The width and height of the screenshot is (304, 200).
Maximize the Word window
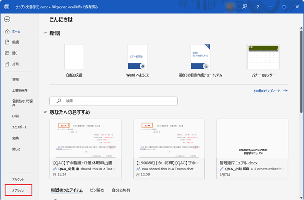(x=284, y=7)
